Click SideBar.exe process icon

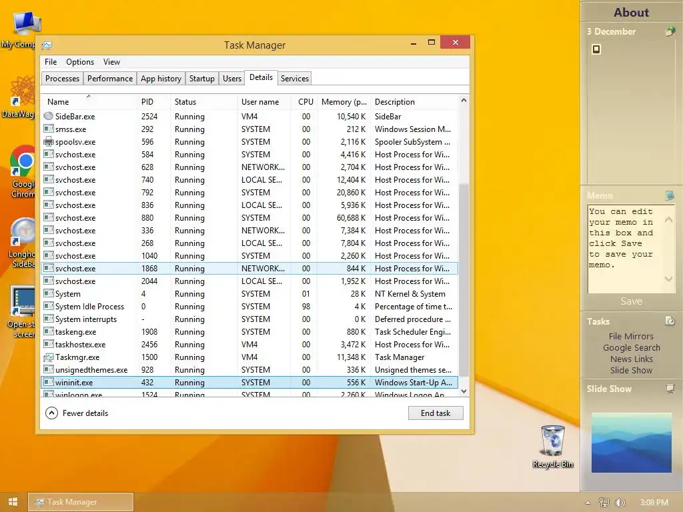[48, 116]
